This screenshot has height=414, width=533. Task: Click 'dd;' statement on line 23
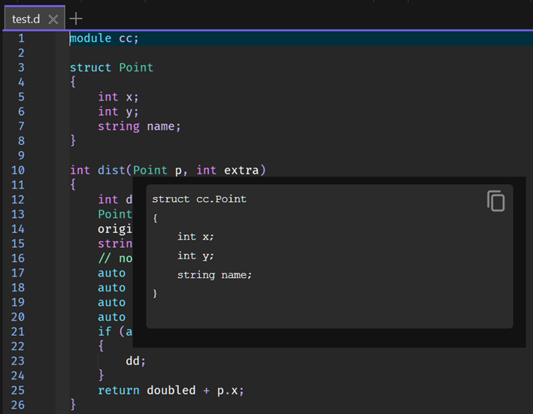(x=135, y=361)
